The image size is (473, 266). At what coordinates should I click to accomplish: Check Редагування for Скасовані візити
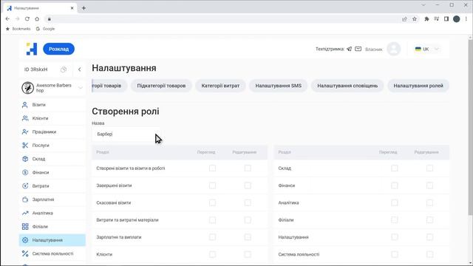pyautogui.click(x=248, y=202)
